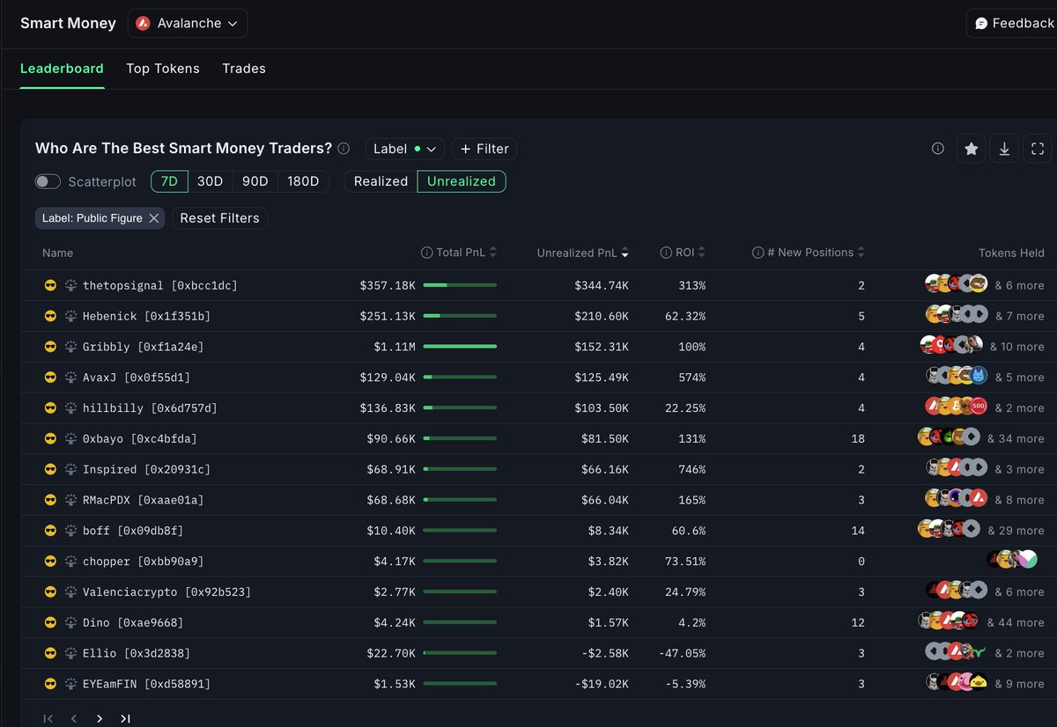
Task: Enable the Scatterplot toggle
Action: [x=48, y=181]
